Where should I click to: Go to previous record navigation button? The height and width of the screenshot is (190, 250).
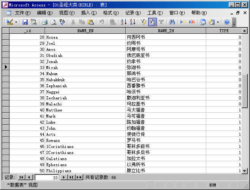click(29, 177)
